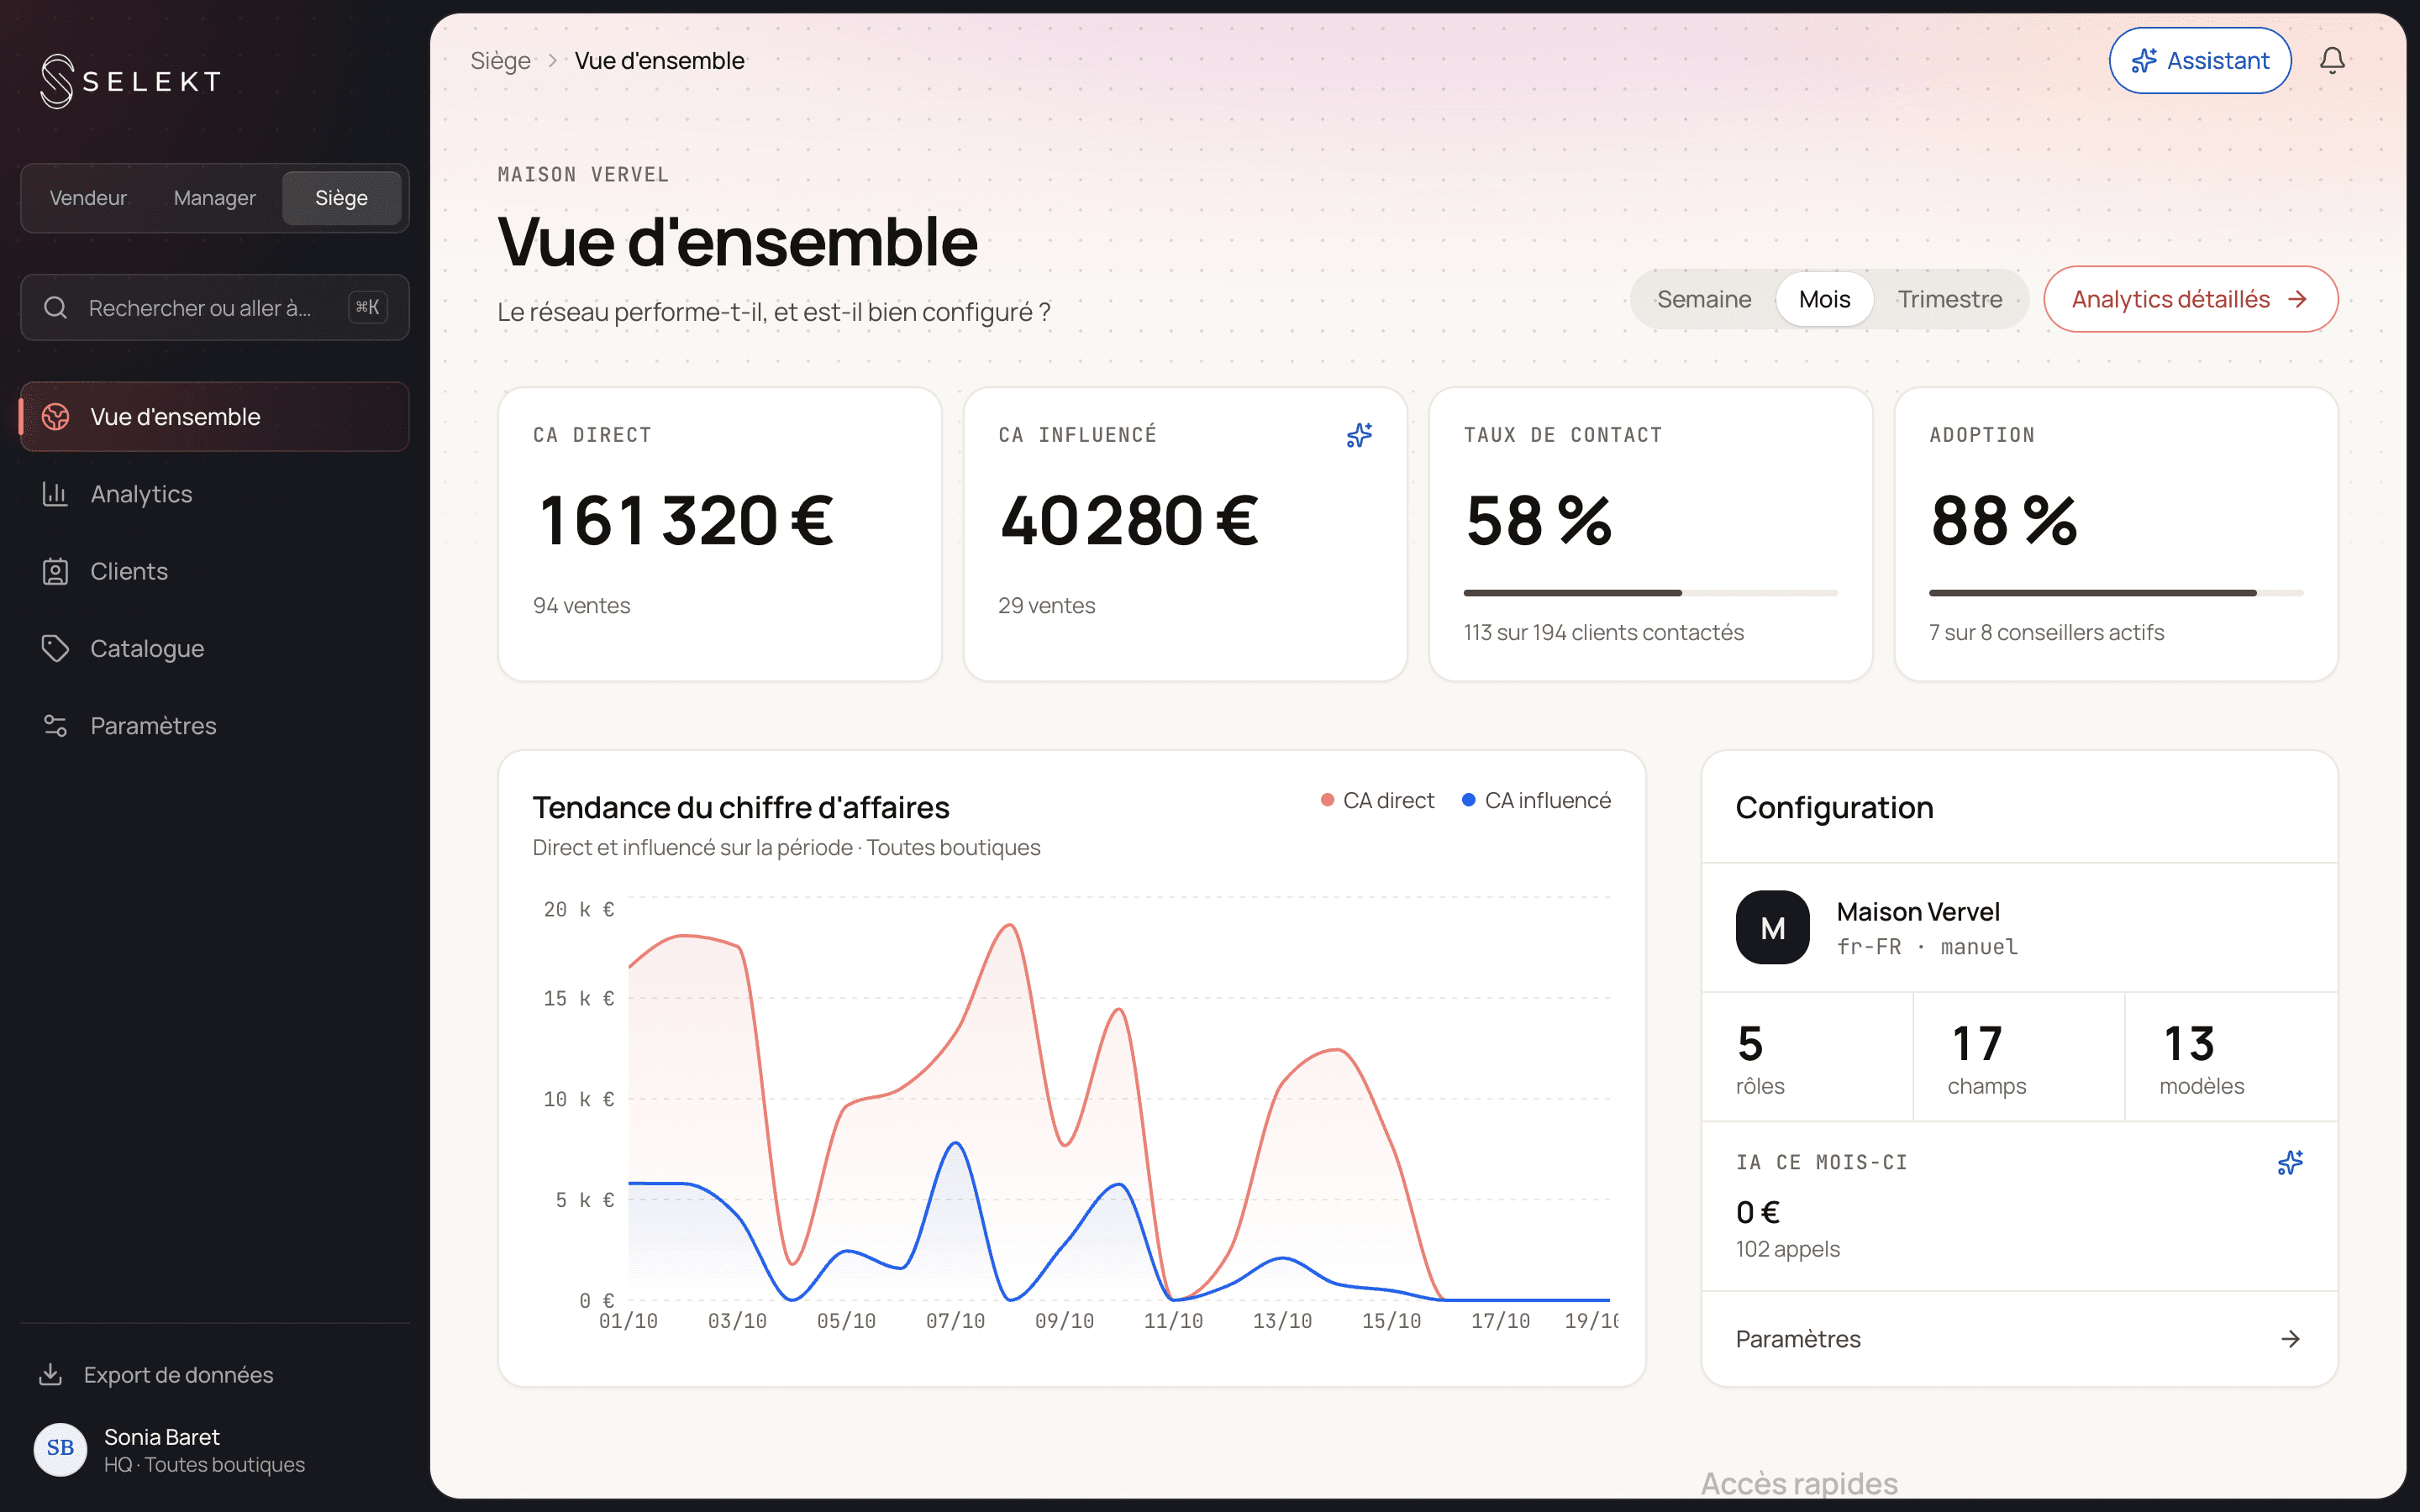This screenshot has height=1512, width=2420.
Task: Click Export de données
Action: (215, 1374)
